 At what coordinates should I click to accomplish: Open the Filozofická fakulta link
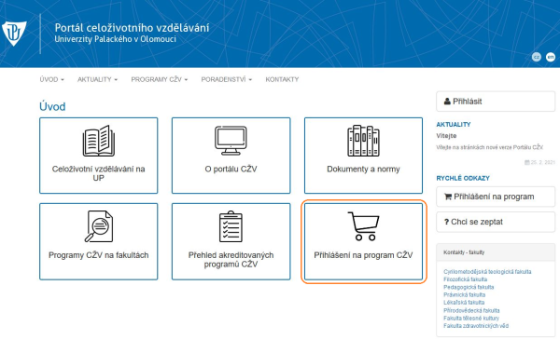pos(465,279)
